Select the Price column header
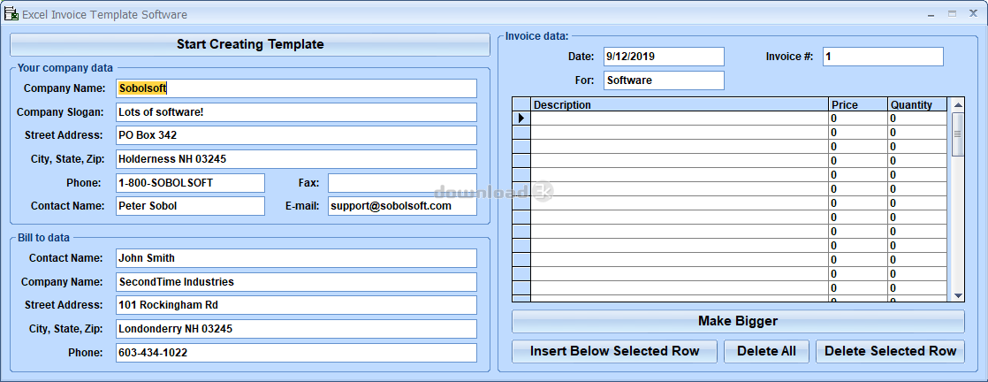 tap(858, 104)
